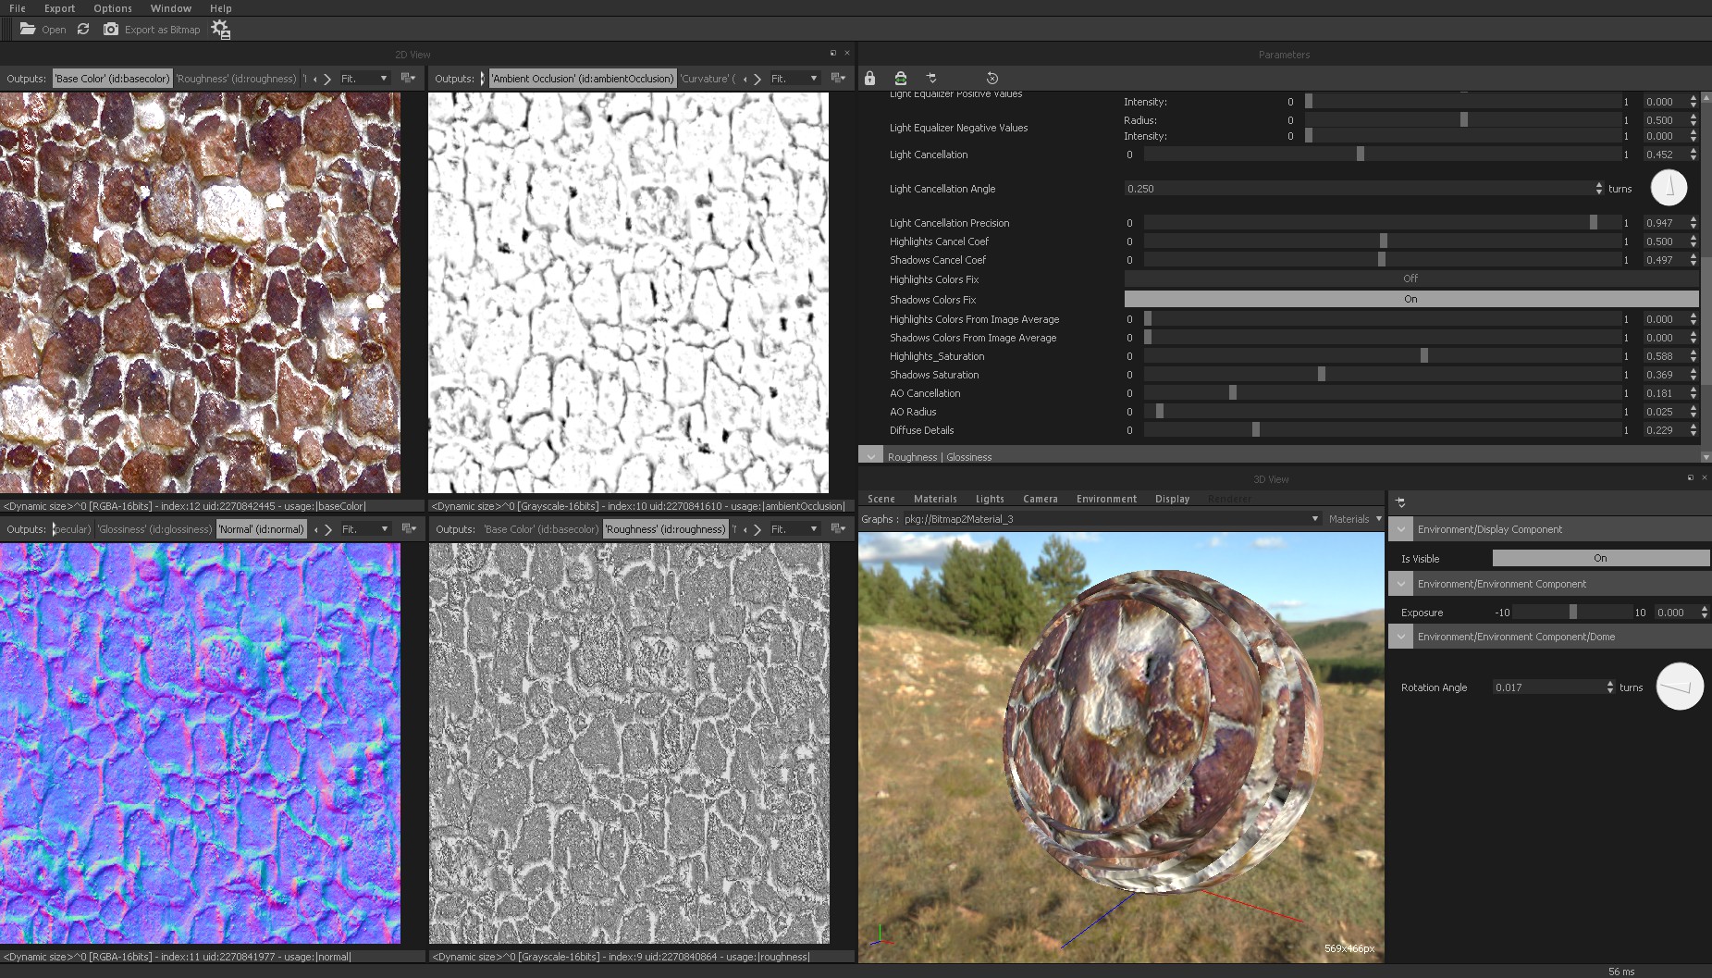
Task: Click previous-output small arrow in Base Color view
Action: point(315,79)
